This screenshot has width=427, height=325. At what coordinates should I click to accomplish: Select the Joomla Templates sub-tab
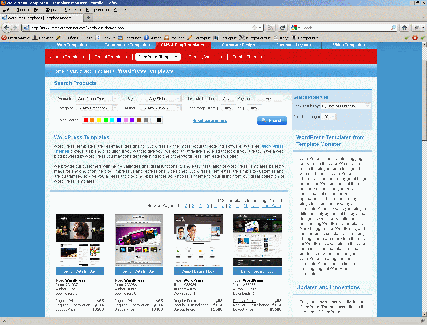pos(67,57)
